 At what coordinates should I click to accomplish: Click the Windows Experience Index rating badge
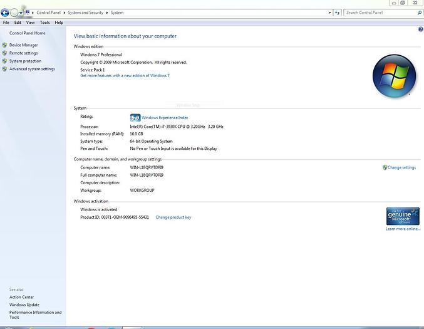pyautogui.click(x=135, y=117)
